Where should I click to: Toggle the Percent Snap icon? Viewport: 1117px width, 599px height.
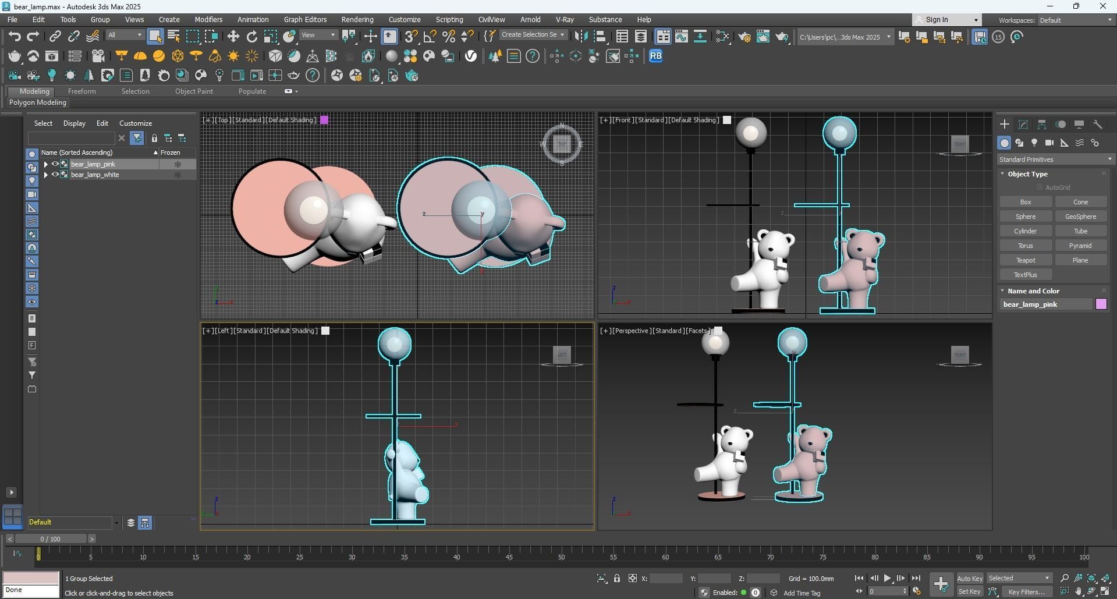(x=448, y=37)
